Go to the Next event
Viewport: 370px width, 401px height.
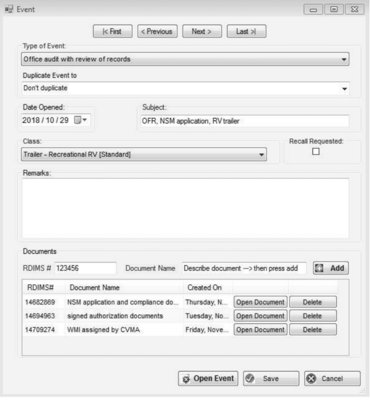(x=201, y=32)
